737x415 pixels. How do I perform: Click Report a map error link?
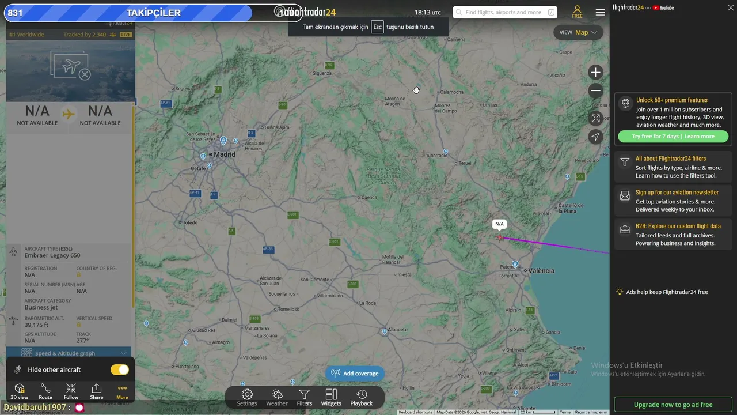coord(591,412)
